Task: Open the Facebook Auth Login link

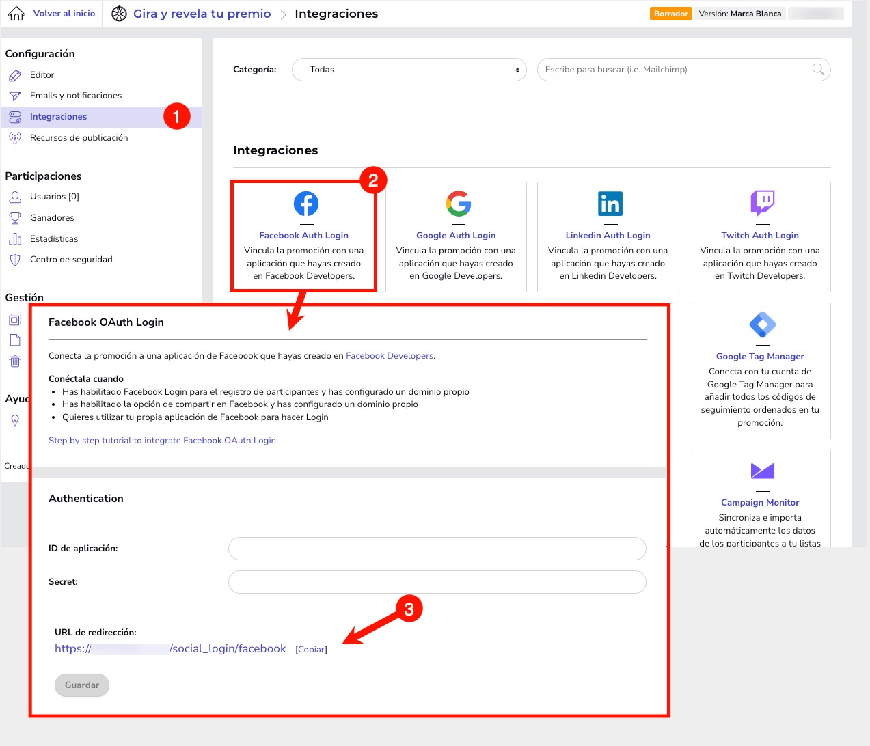Action: 304,236
